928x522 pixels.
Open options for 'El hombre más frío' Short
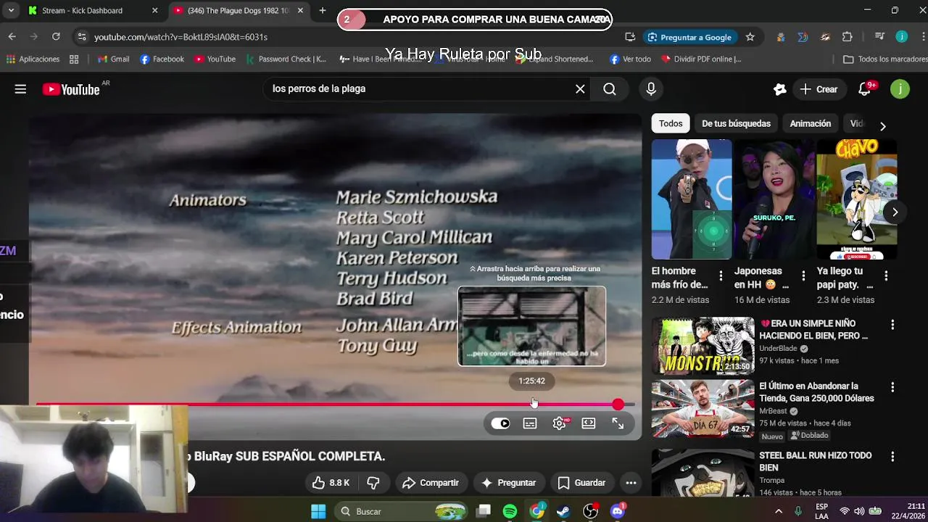coord(721,275)
